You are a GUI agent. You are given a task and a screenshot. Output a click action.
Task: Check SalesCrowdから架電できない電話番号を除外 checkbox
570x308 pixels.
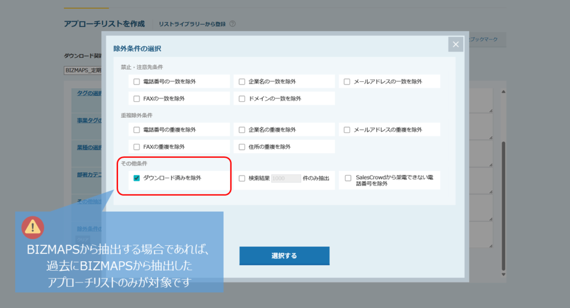click(x=348, y=178)
